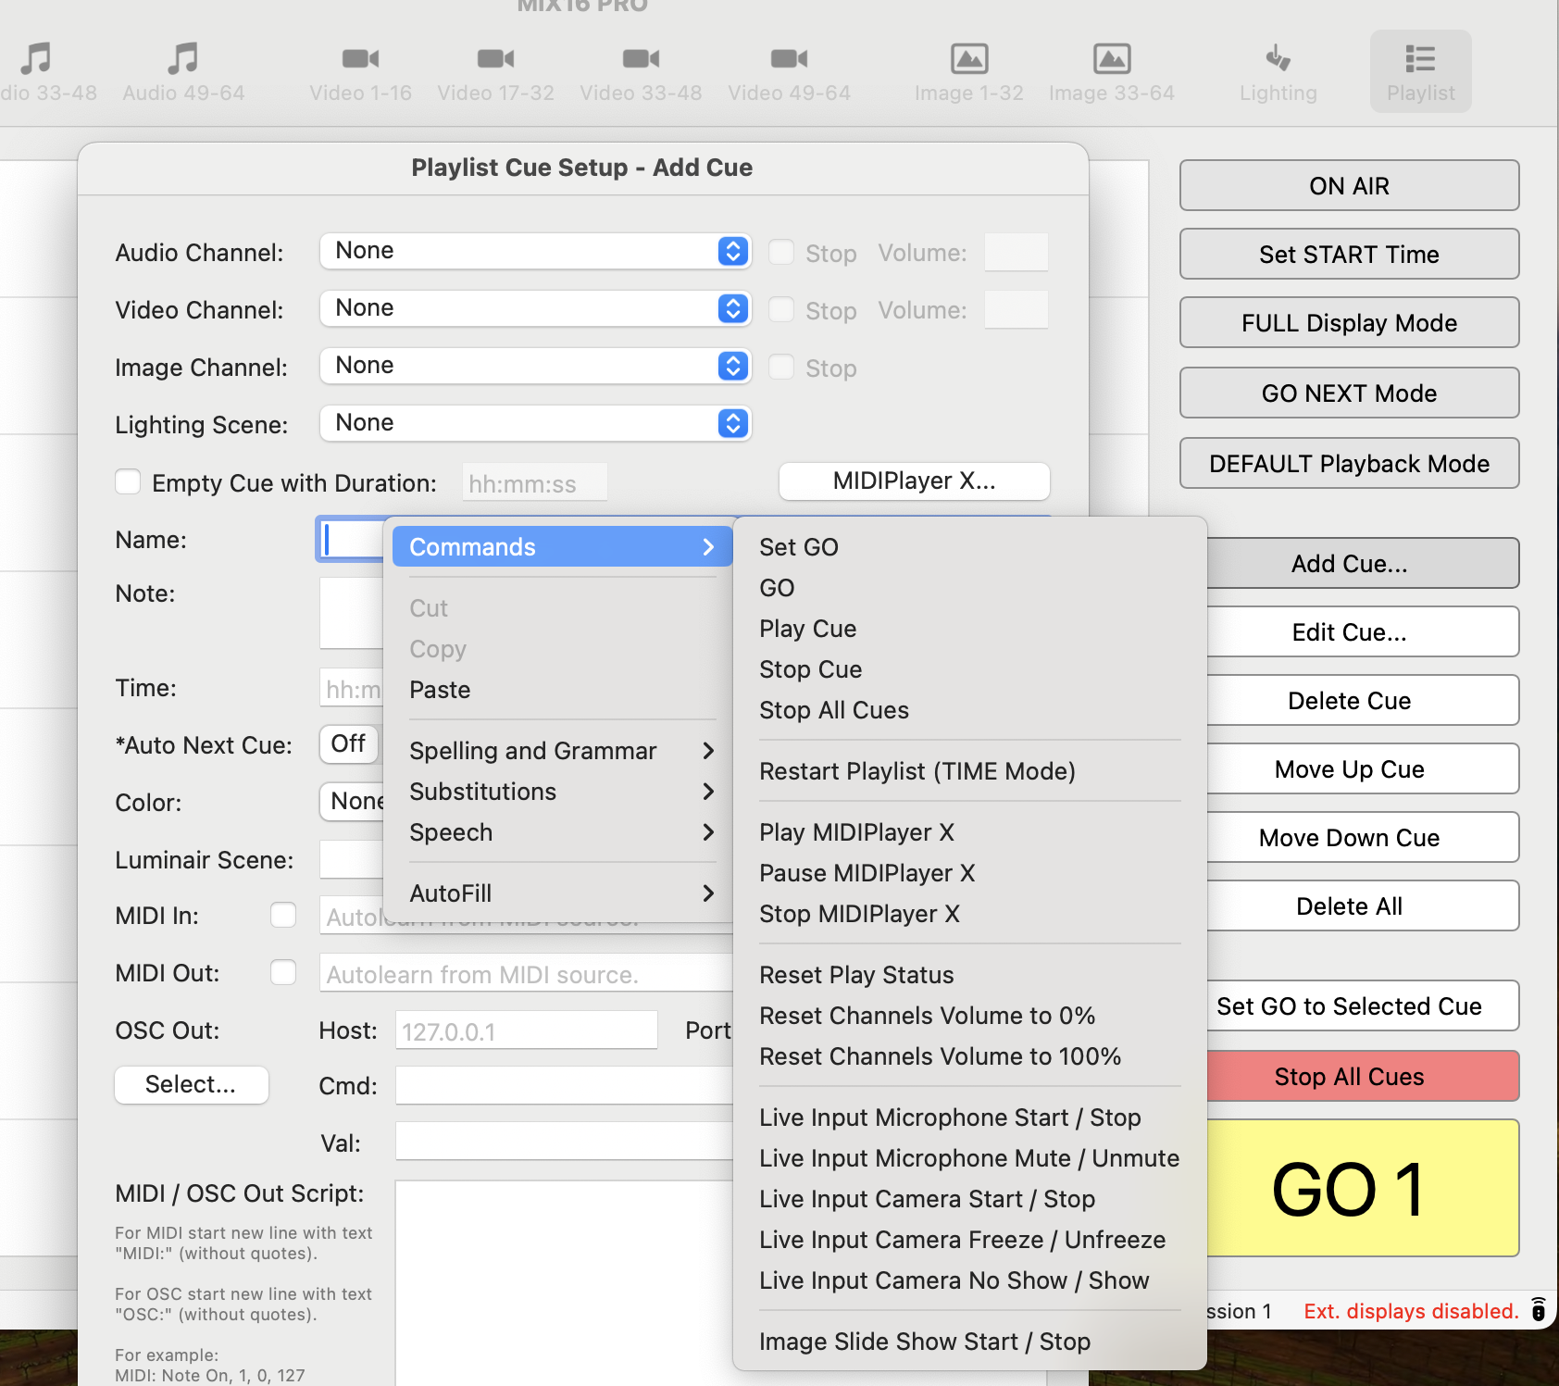Choose Reset Channels Volume to 100%
Image resolution: width=1559 pixels, height=1386 pixels.
click(969, 1056)
